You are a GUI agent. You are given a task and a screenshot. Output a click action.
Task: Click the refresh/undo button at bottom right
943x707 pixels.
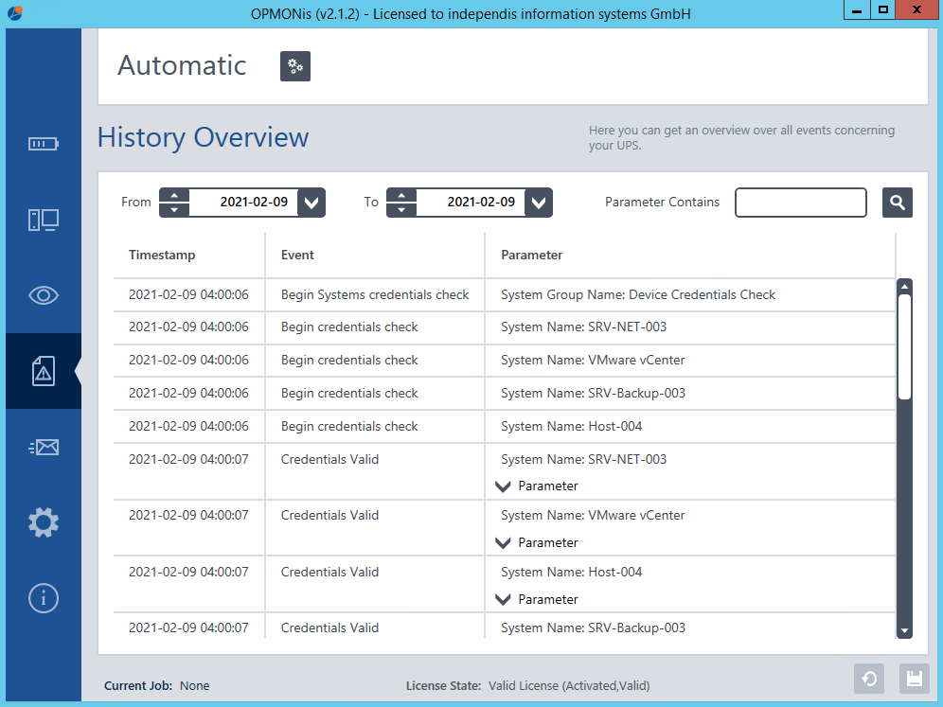pyautogui.click(x=869, y=679)
